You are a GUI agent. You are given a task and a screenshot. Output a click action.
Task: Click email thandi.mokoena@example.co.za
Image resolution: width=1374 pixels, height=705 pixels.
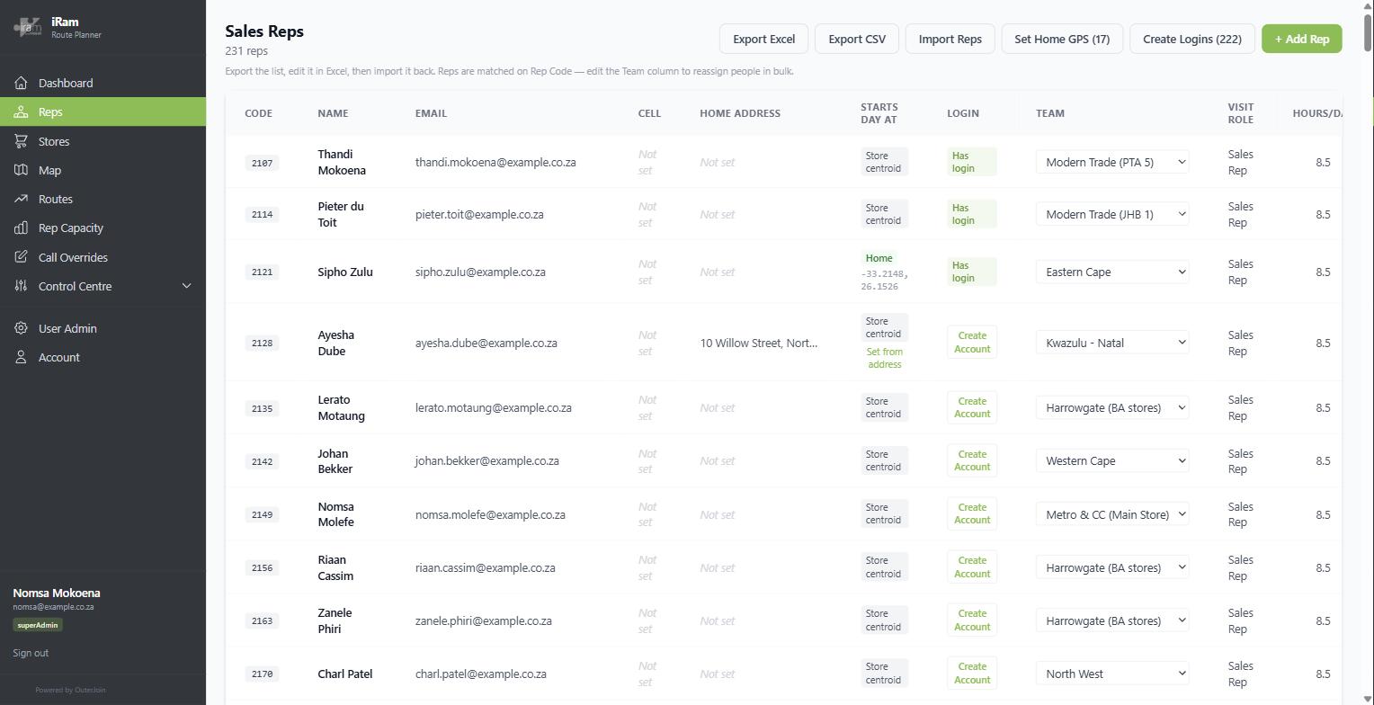(x=495, y=163)
